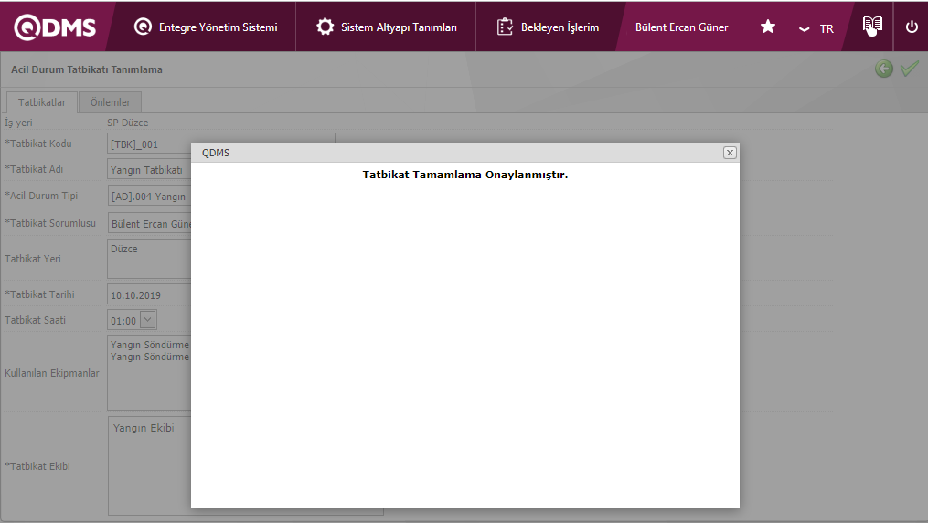Open the help book icon

pyautogui.click(x=872, y=26)
